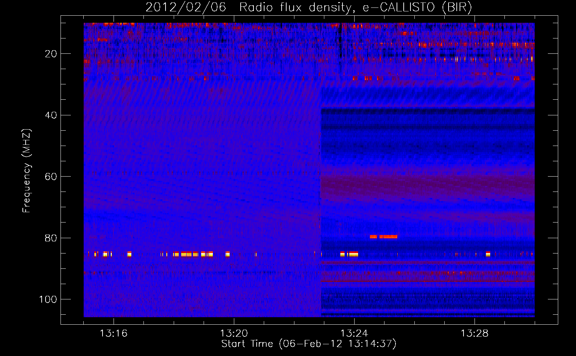Click the '80' frequency tick label
The image size is (576, 356).
click(x=51, y=238)
